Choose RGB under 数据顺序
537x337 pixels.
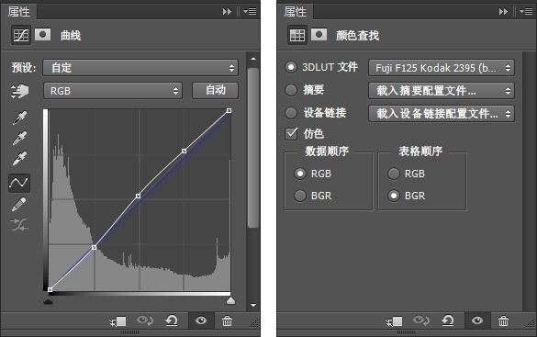pyautogui.click(x=300, y=174)
